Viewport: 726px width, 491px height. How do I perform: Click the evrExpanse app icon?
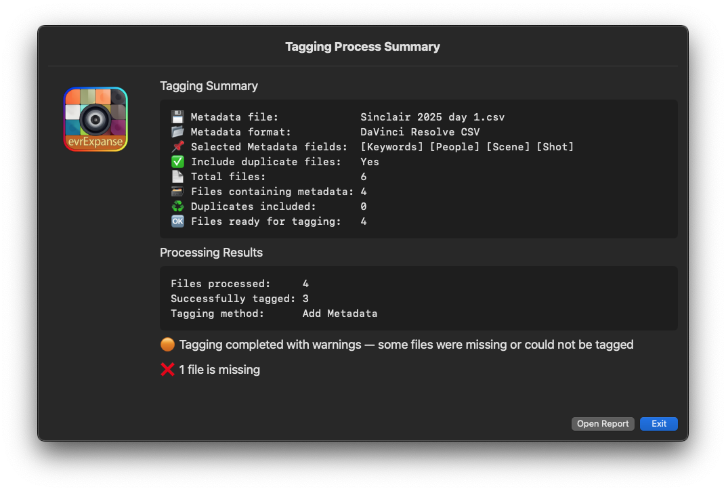tap(95, 119)
